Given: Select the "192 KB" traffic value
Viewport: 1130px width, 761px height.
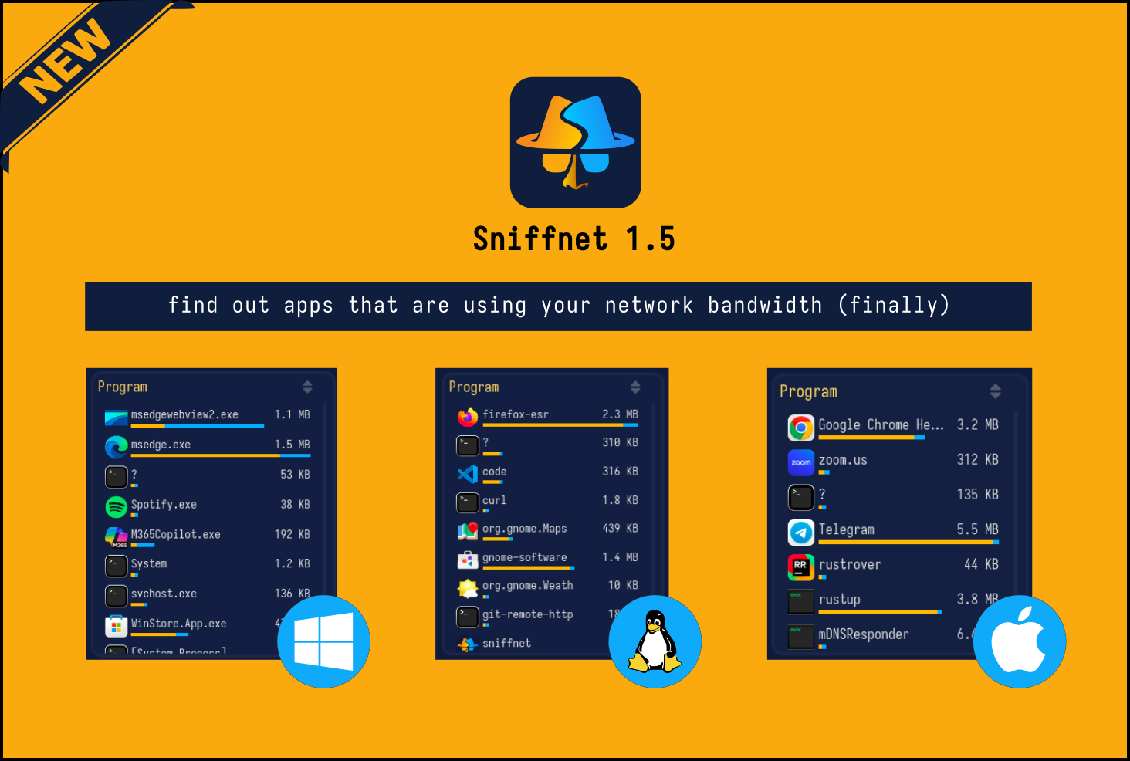Looking at the screenshot, I should click(293, 534).
